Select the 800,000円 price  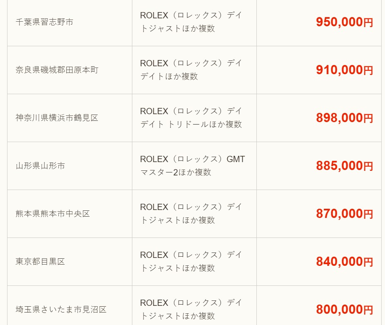click(x=345, y=310)
